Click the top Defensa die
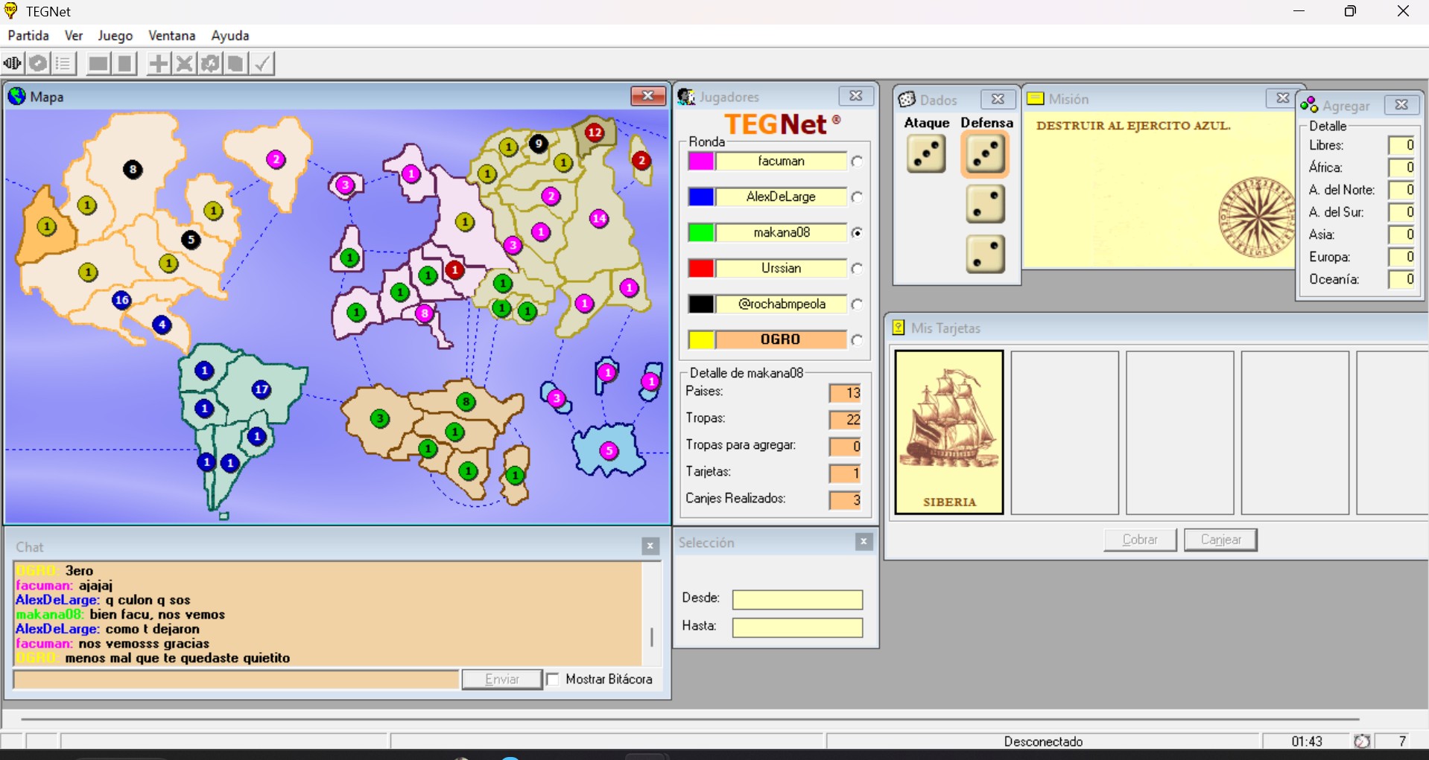The image size is (1429, 760). point(985,154)
